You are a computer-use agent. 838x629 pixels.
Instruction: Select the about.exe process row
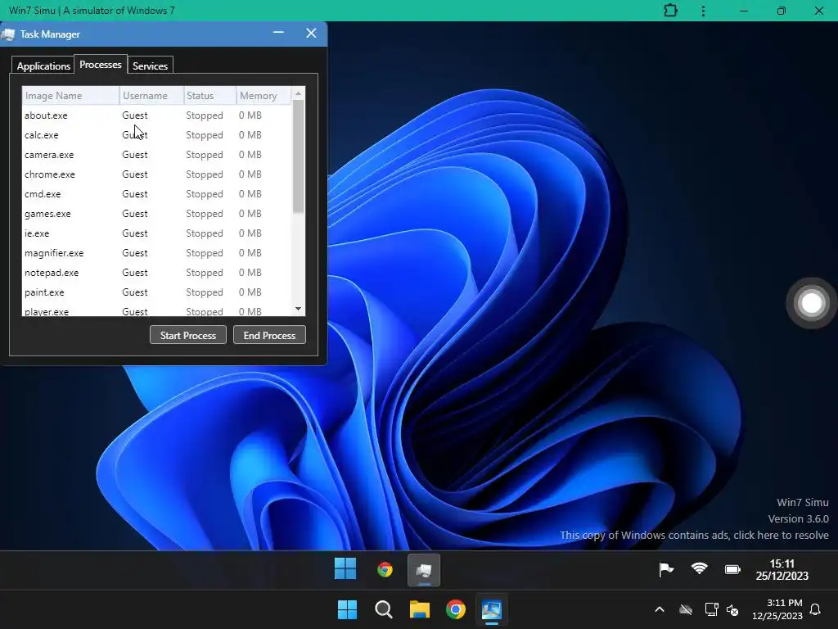tap(157, 115)
